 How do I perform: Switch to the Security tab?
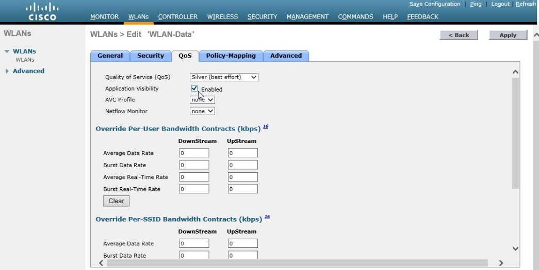point(151,56)
